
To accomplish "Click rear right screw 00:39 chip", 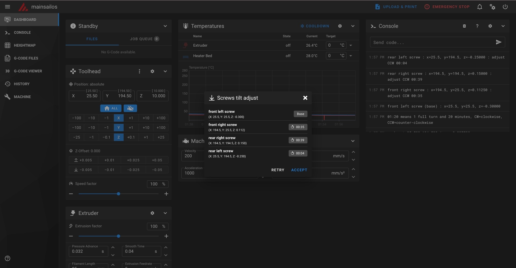I will tap(298, 140).
